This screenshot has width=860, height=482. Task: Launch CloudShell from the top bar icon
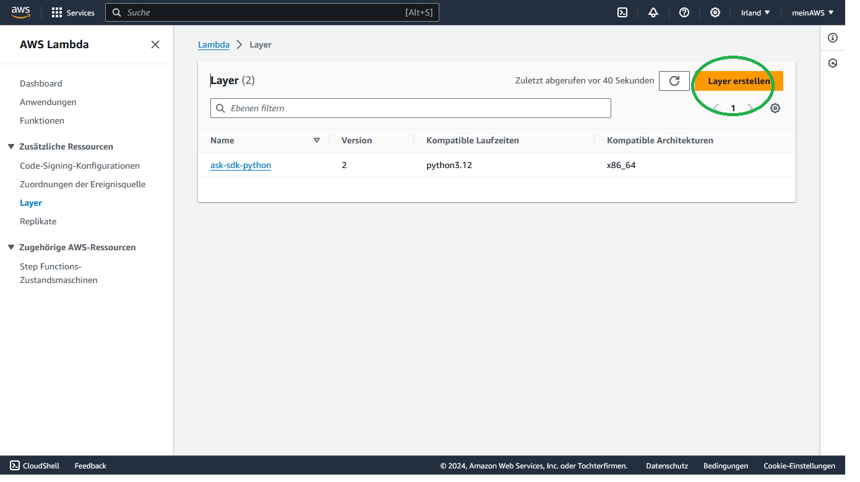tap(622, 12)
